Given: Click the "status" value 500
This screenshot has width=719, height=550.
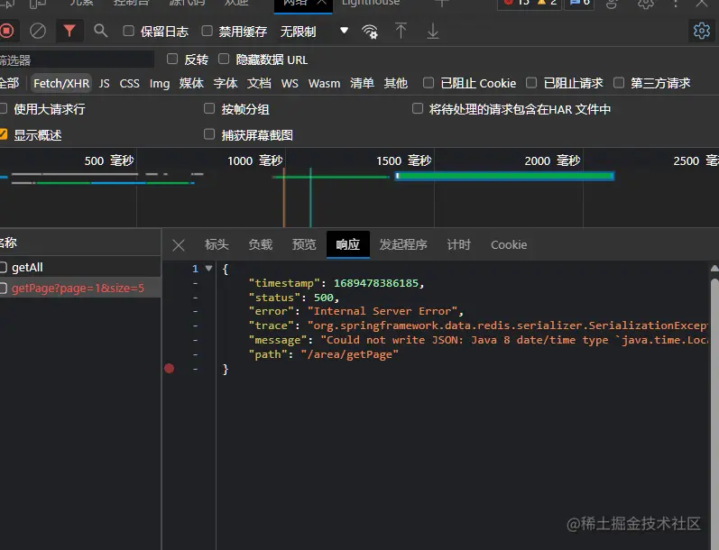Looking at the screenshot, I should tap(323, 298).
